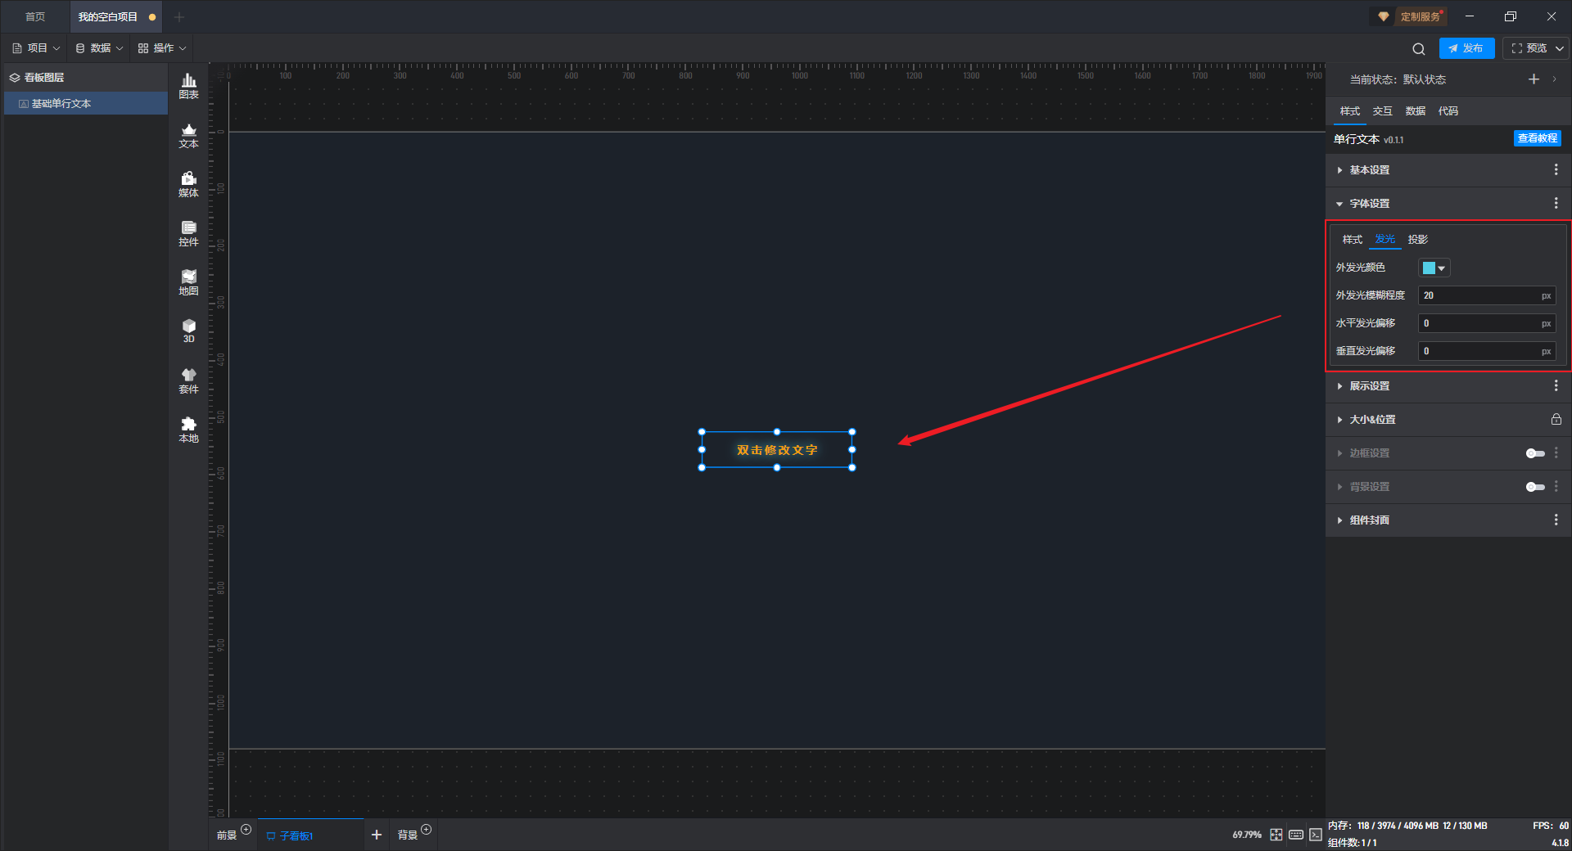
Task: Select the 地图 map components icon
Action: 188,282
